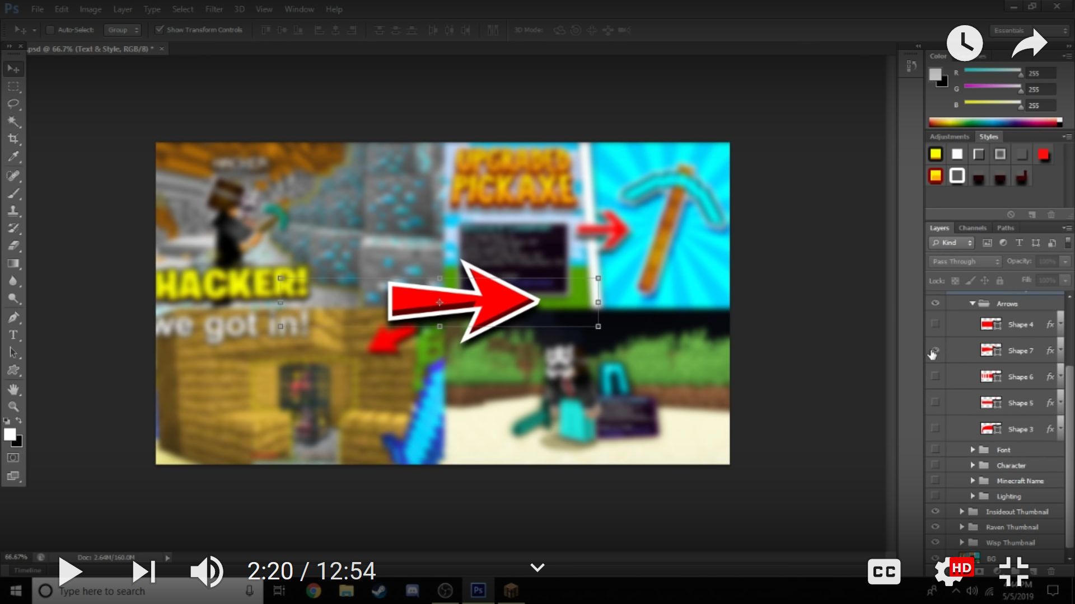1075x604 pixels.
Task: Switch to the Channels tab
Action: tap(973, 228)
